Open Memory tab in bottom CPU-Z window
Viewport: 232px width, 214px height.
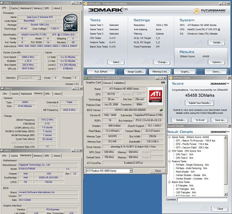38,156
